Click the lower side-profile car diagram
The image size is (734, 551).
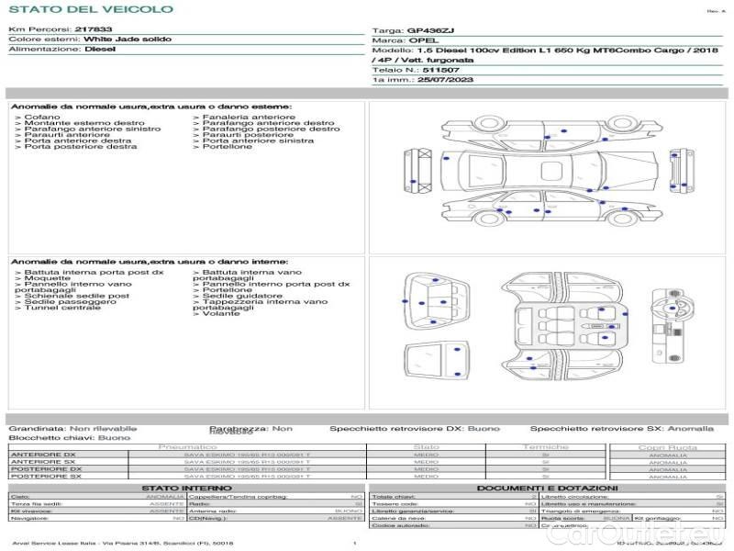point(550,208)
